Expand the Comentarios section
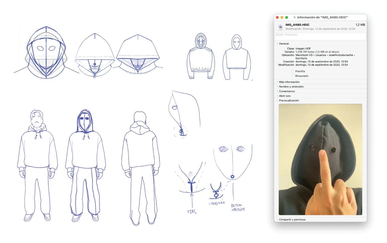The height and width of the screenshot is (243, 387). click(x=277, y=91)
